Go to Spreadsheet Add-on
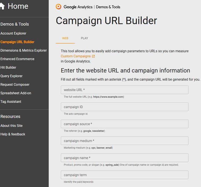Viewport: 201px width, 187px height. pos(16,93)
